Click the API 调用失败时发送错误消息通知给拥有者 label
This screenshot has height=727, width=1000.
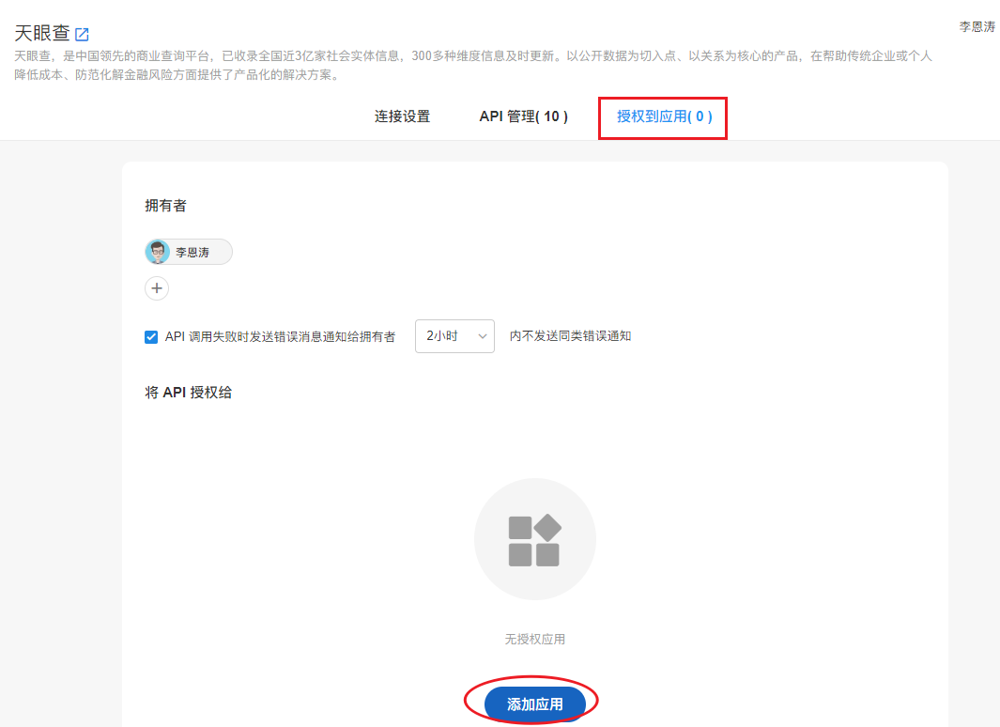(280, 336)
